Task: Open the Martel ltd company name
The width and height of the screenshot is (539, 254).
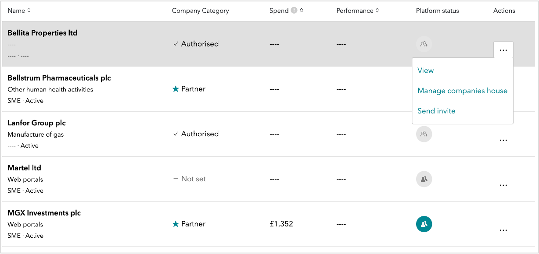Action: pos(25,168)
